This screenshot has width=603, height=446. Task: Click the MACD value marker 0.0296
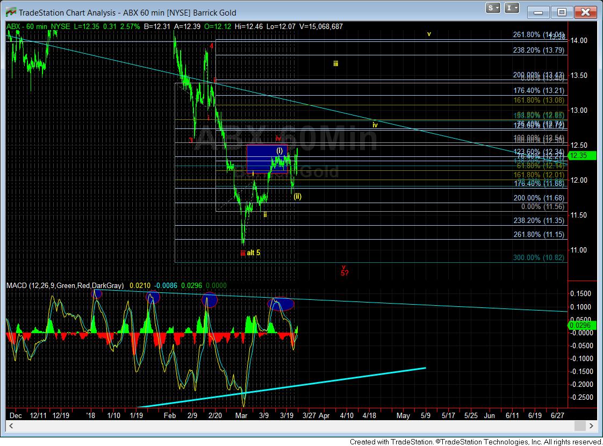click(579, 325)
